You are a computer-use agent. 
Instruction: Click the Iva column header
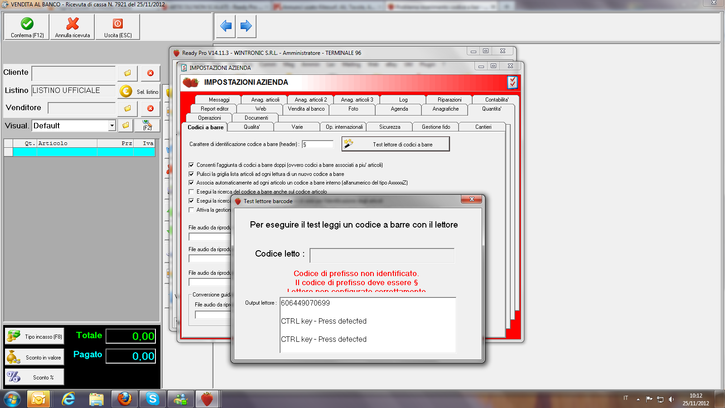pos(145,143)
